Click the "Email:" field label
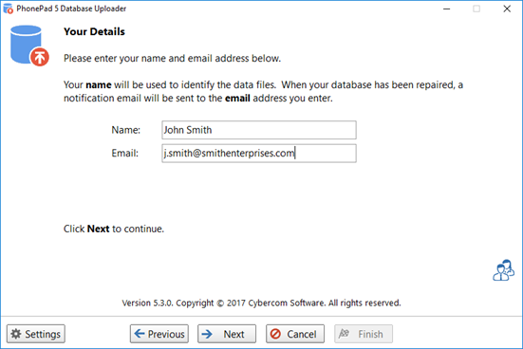 click(x=124, y=154)
